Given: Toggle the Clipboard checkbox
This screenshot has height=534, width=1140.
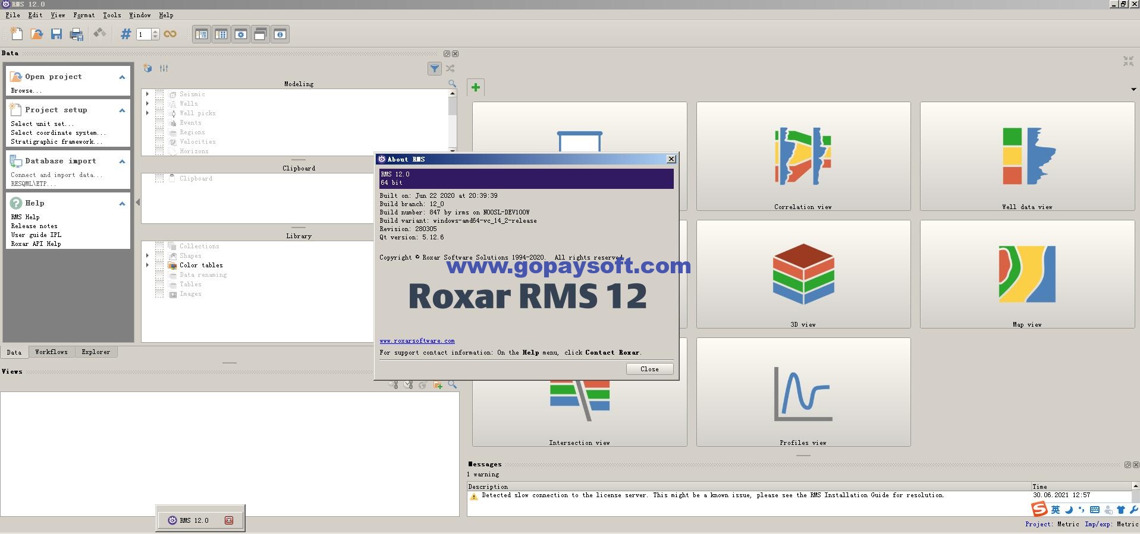Looking at the screenshot, I should click(159, 178).
